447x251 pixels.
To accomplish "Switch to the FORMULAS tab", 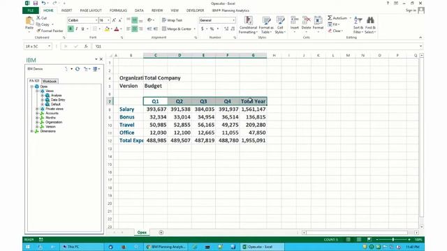I will pyautogui.click(x=118, y=10).
